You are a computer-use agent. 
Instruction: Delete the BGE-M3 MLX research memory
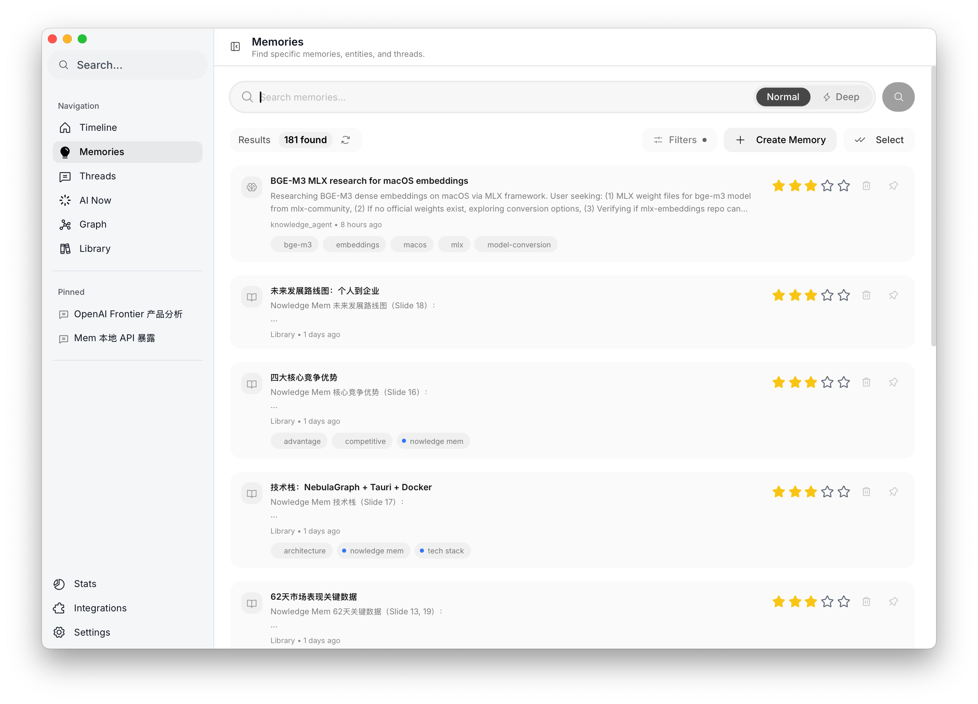pos(866,186)
